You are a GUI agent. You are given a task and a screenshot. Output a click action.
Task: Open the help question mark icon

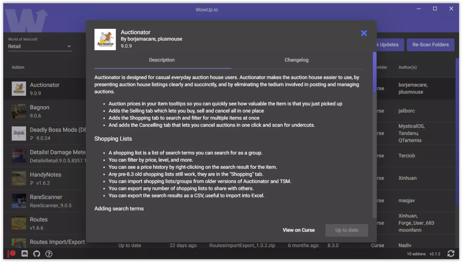tap(49, 253)
